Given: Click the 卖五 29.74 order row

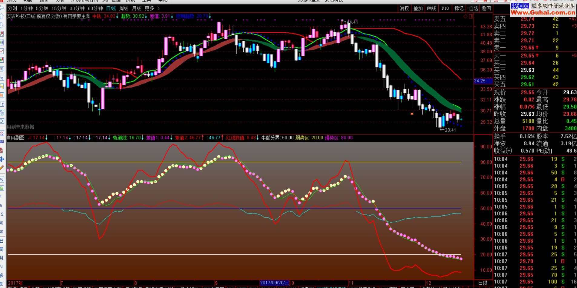Looking at the screenshot, I should point(535,19).
